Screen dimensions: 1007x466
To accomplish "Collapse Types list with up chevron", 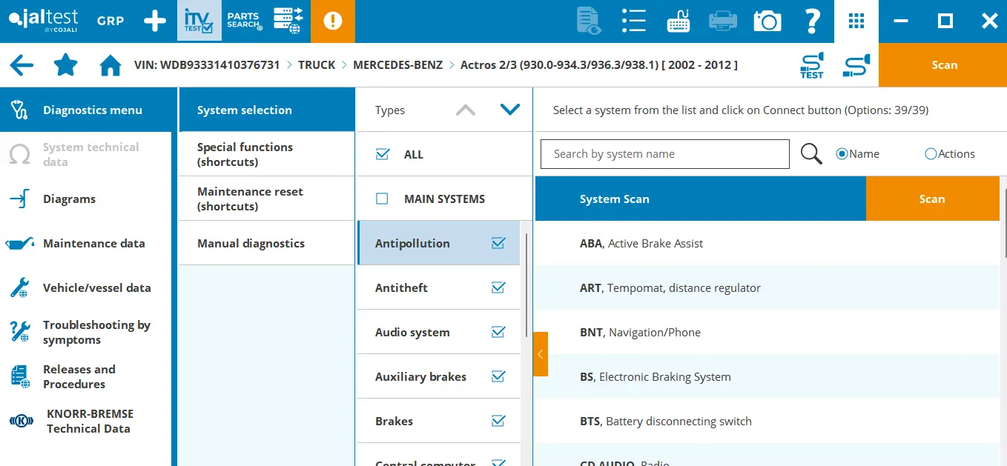I will click(466, 110).
